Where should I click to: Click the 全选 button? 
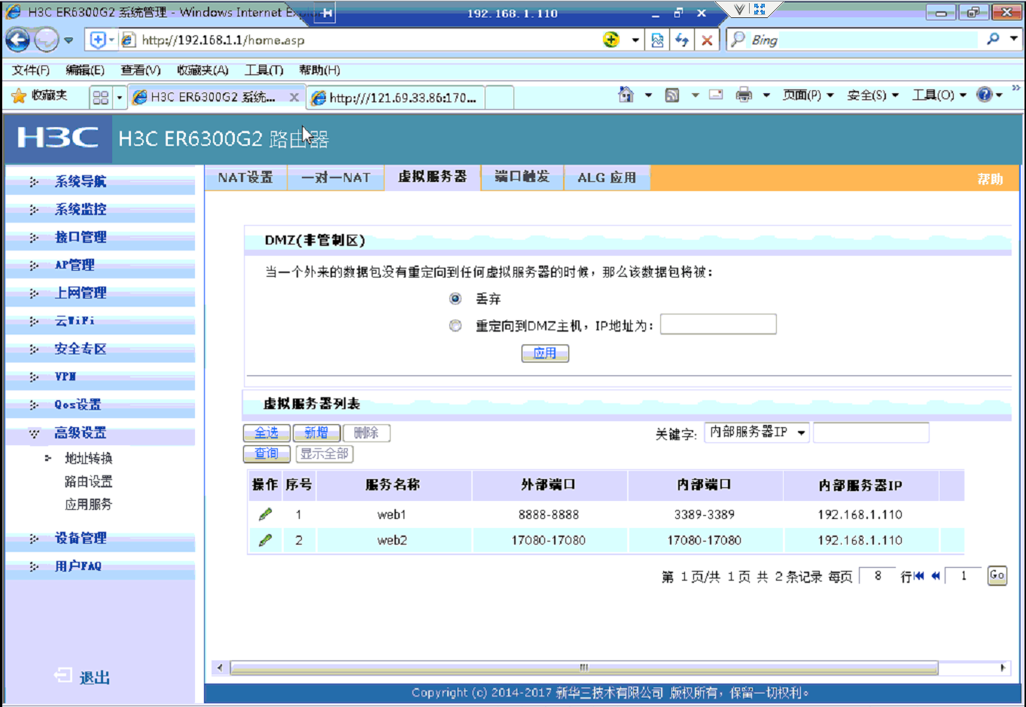click(x=266, y=432)
